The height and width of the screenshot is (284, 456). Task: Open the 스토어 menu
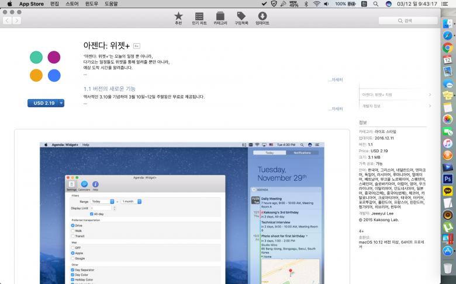(x=71, y=3)
